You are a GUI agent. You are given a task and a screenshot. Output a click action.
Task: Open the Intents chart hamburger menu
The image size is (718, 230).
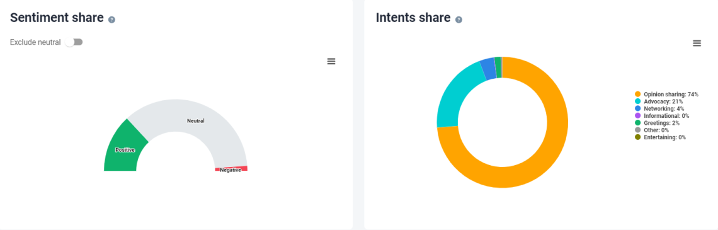pos(697,43)
